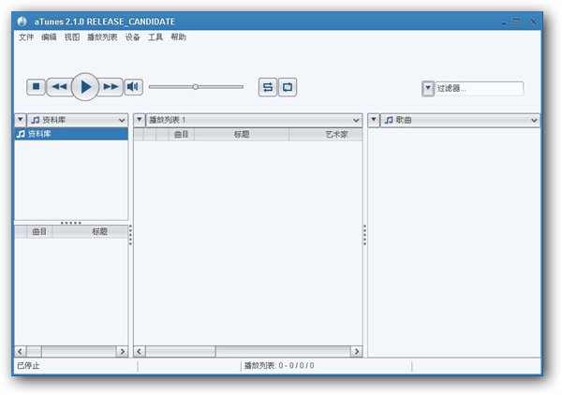Open the 视图 menu
This screenshot has width=562, height=395.
[72, 37]
